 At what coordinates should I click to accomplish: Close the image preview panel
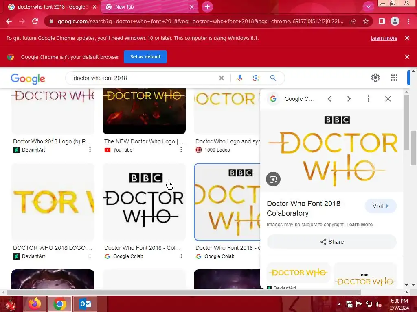(x=388, y=99)
